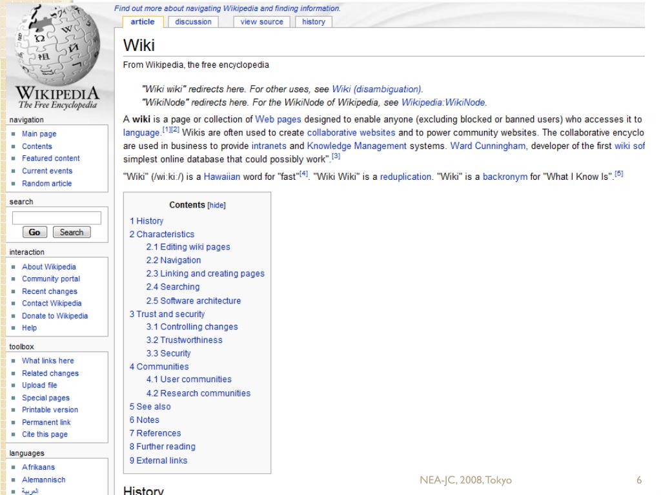Open Featured content link
This screenshot has width=661, height=495.
[50, 159]
